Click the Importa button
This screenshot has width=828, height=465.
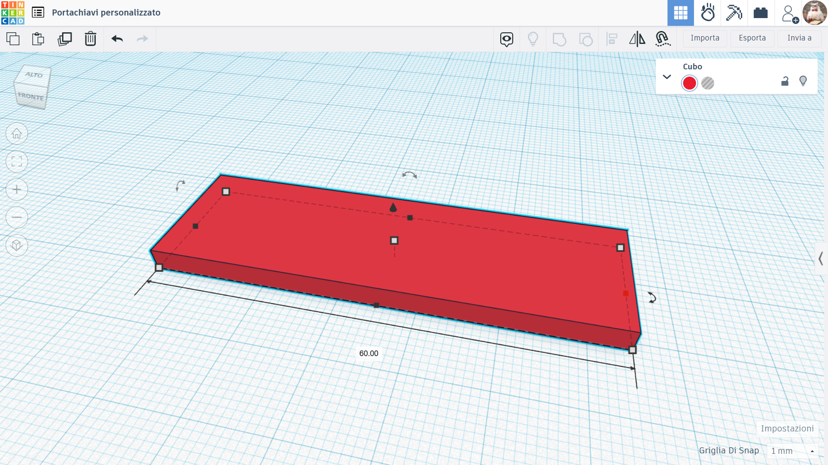pos(705,38)
